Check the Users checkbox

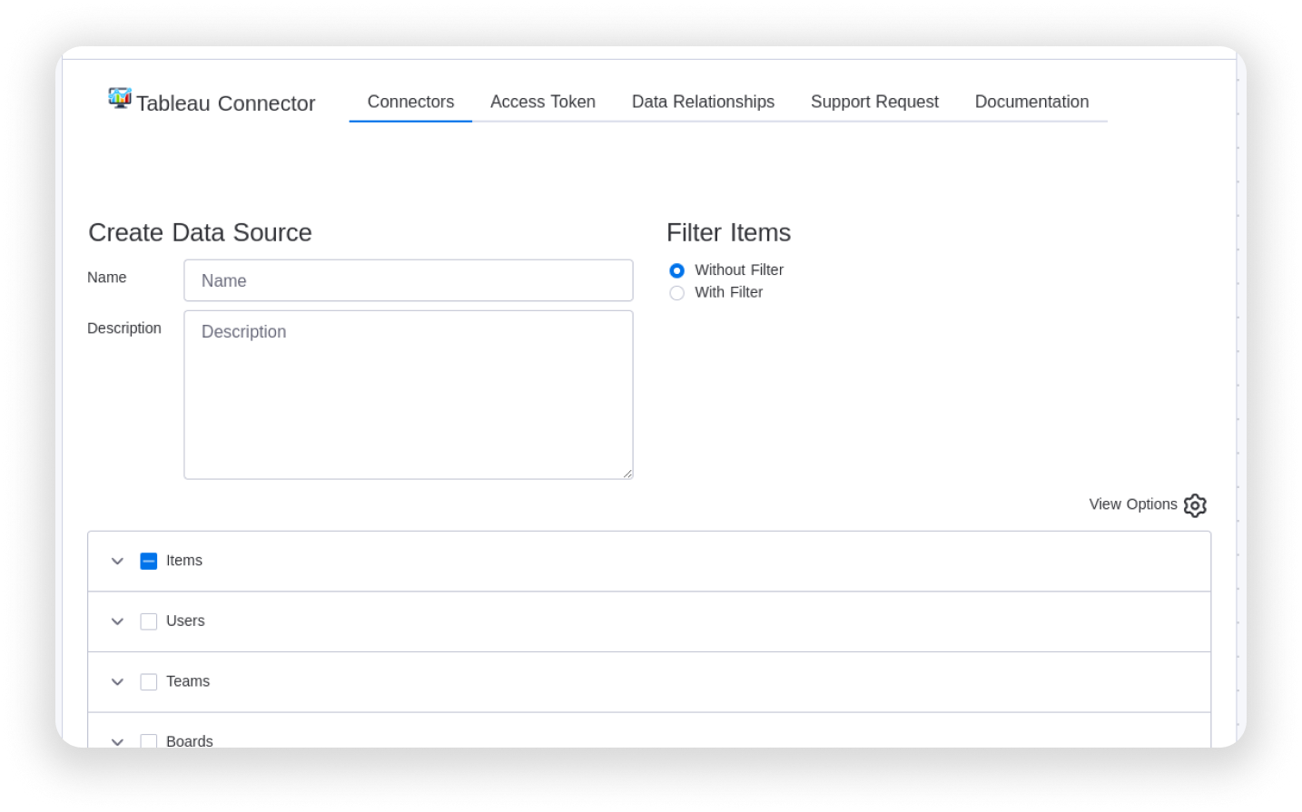pos(149,621)
